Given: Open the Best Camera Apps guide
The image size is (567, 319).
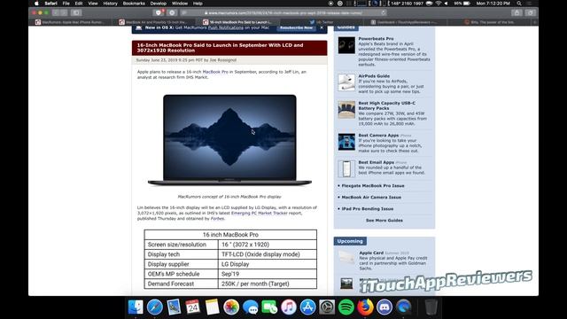Looking at the screenshot, I should coord(378,136).
